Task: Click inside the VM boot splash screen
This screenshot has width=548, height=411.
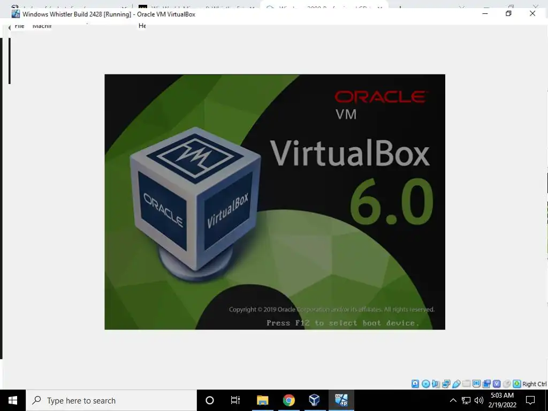Action: (x=275, y=202)
